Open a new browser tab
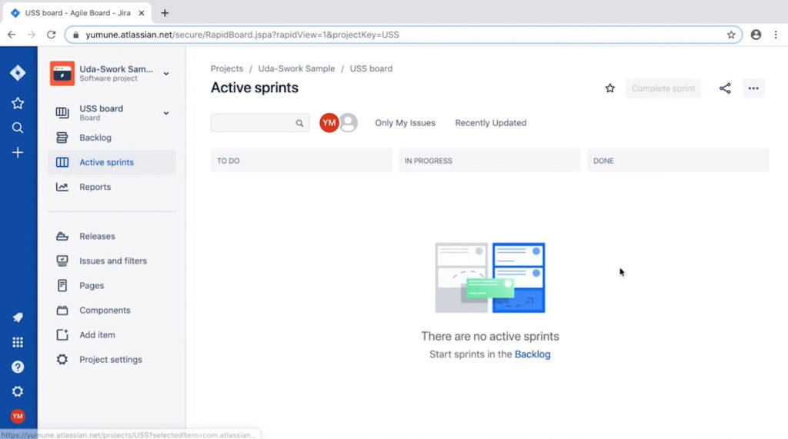 point(165,13)
